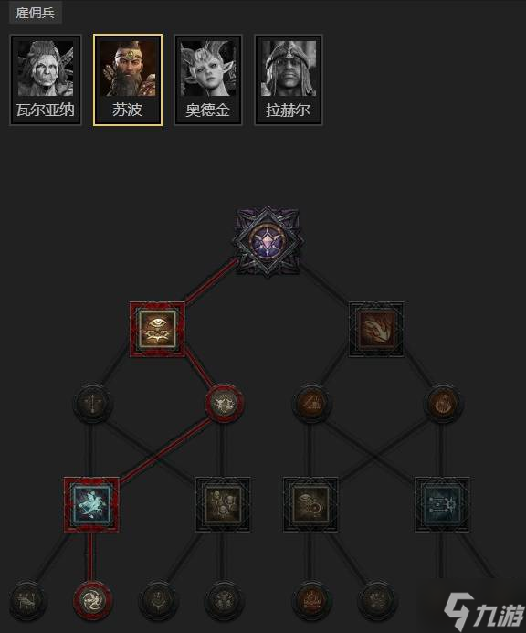The width and height of the screenshot is (526, 633).
Task: Select the eye and shield square node
Action: point(310,504)
